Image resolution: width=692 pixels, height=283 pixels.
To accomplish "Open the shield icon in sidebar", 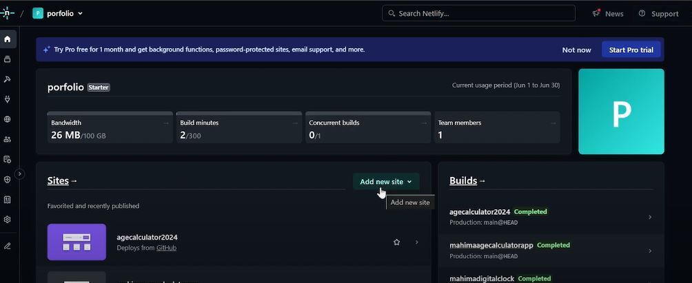I will 8,180.
